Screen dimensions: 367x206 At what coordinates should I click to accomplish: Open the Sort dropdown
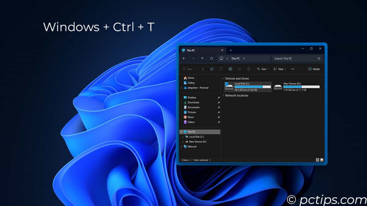[x=262, y=69]
